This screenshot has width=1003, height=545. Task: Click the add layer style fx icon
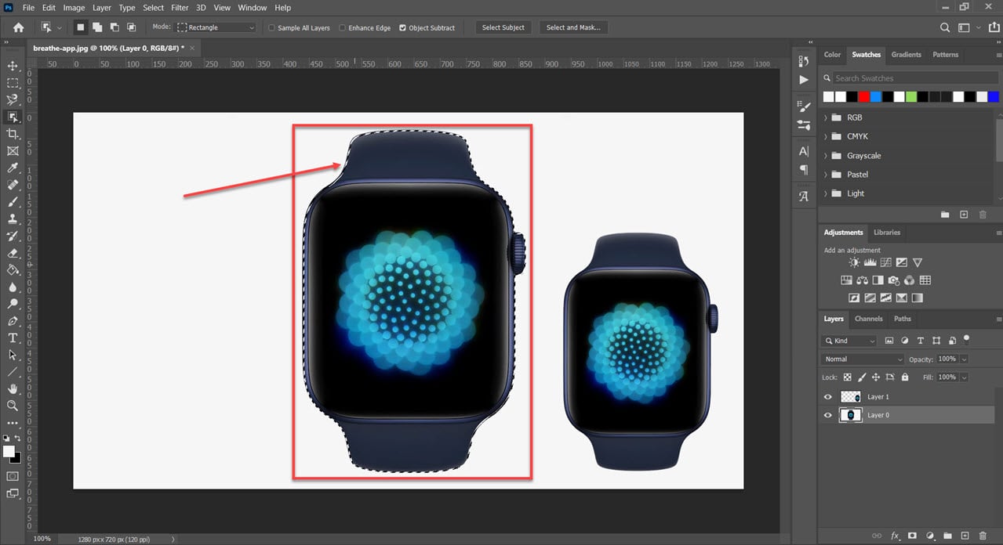895,536
